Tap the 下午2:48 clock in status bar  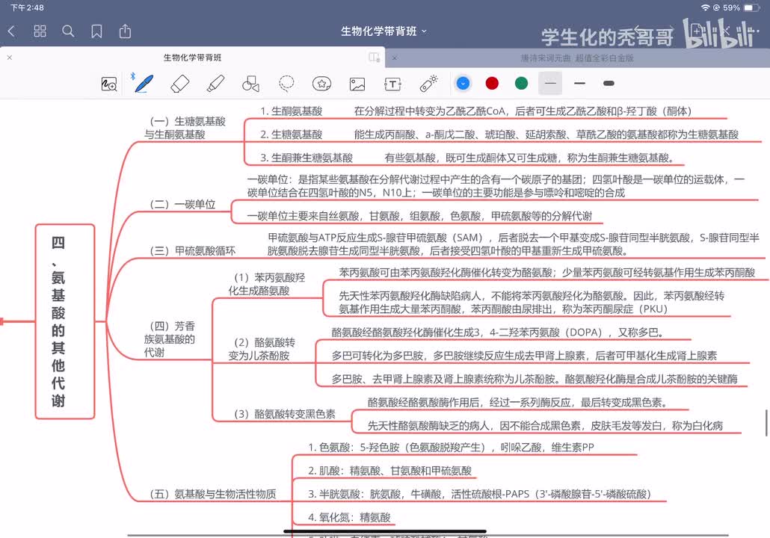point(27,7)
